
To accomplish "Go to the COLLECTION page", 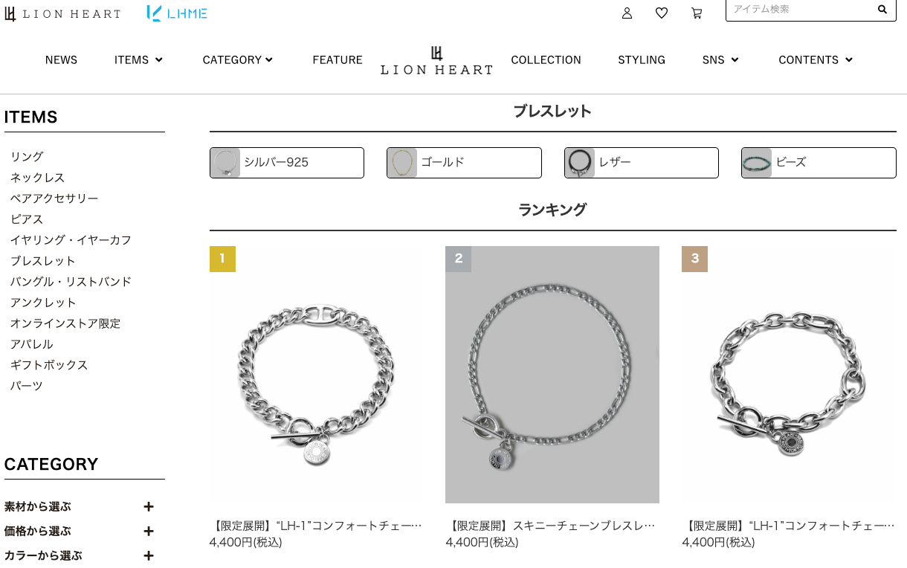I will [x=546, y=60].
